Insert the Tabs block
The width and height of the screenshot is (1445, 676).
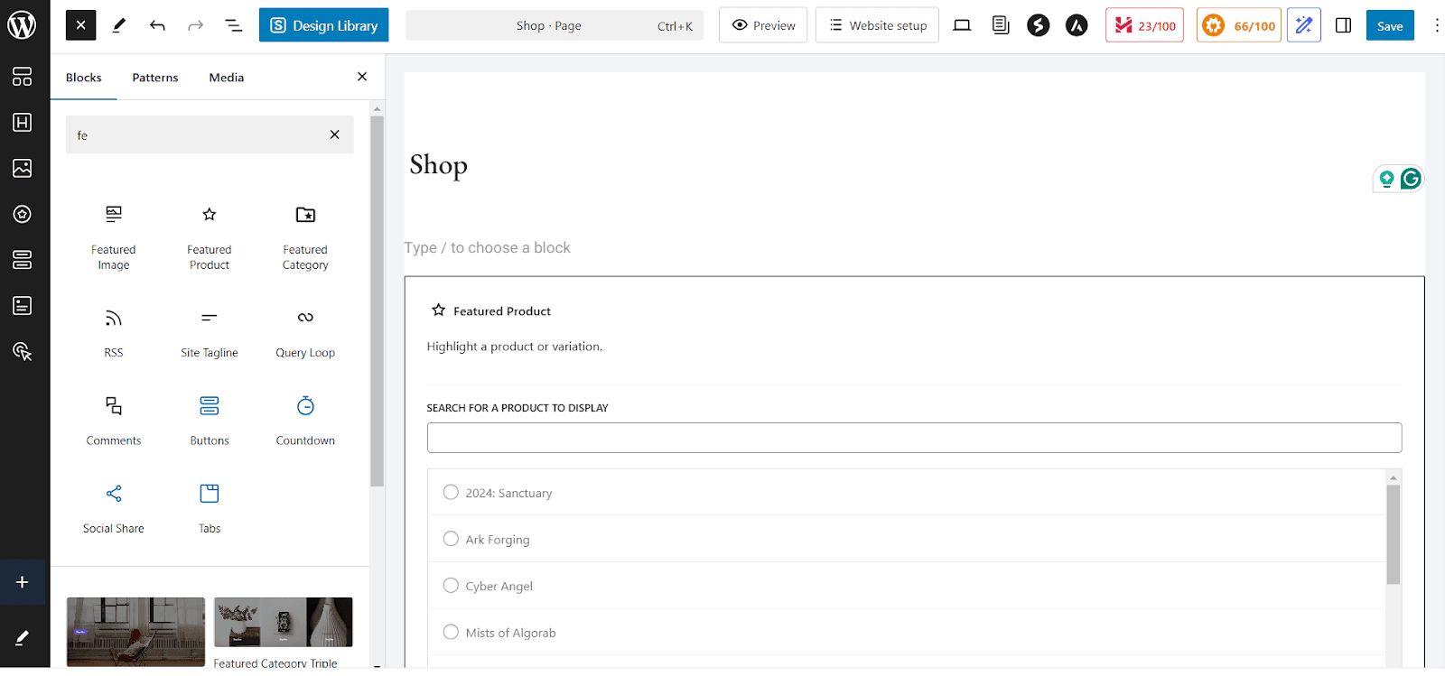pos(210,507)
